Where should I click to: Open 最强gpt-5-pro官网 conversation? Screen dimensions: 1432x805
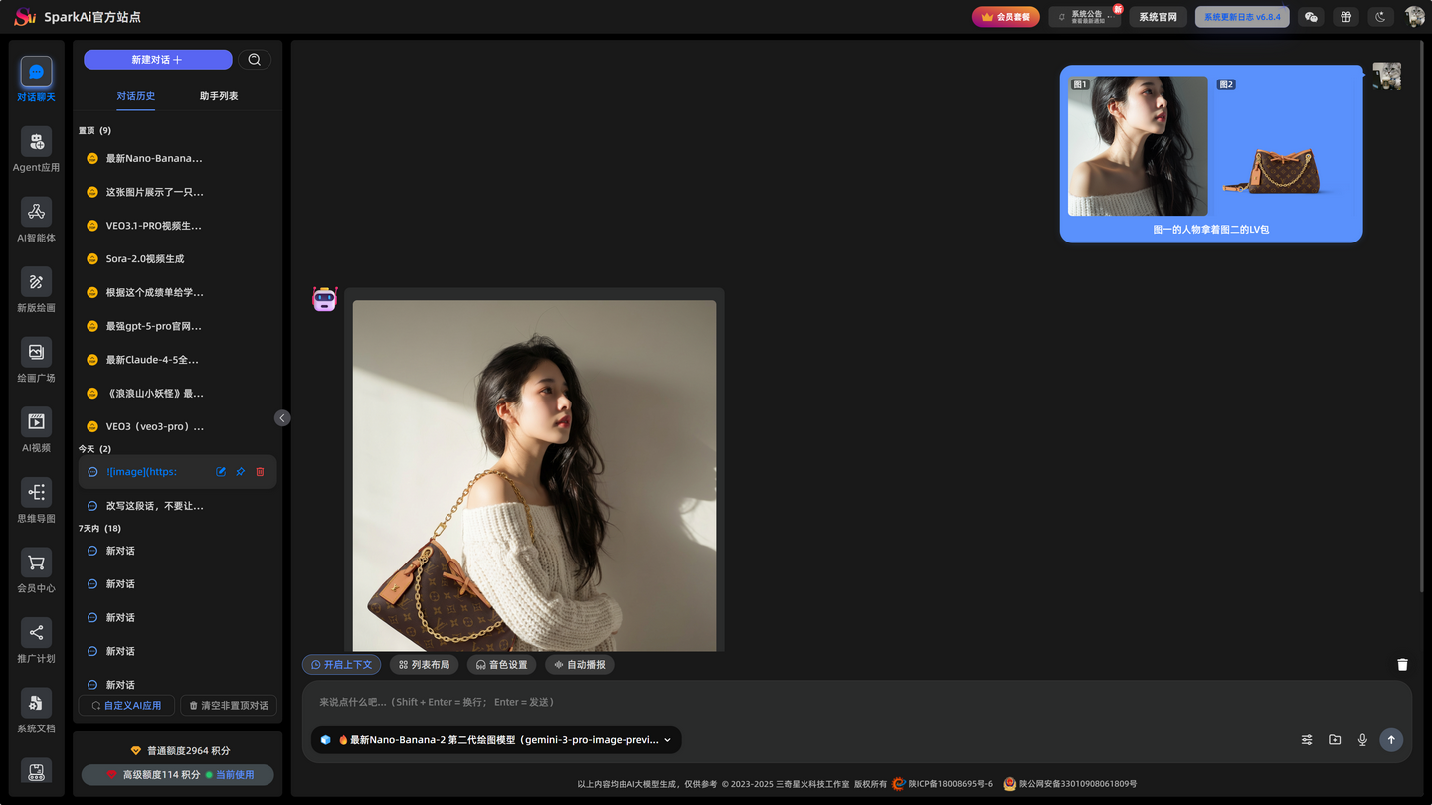click(x=177, y=326)
